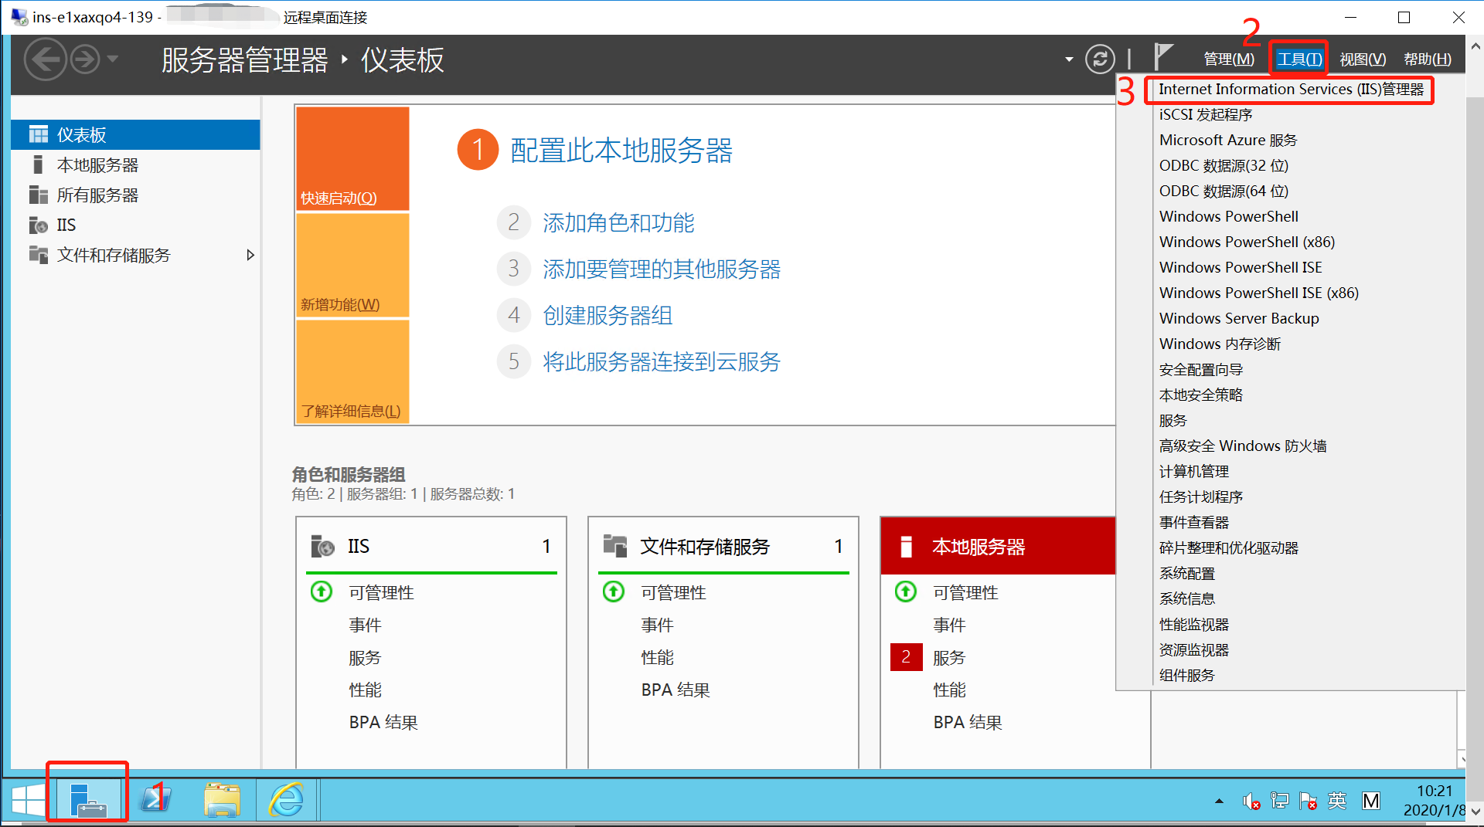Open the 帮助(H) menu
The height and width of the screenshot is (827, 1484).
1428,59
